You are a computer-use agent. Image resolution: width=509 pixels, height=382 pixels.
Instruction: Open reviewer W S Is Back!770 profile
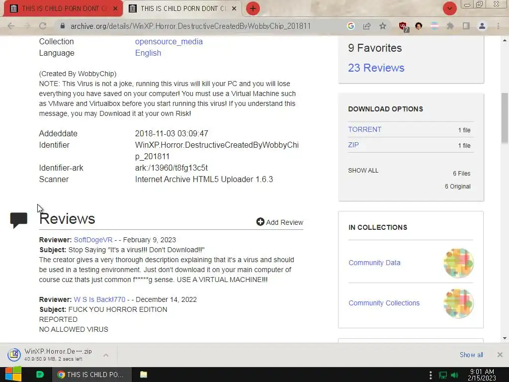99,299
